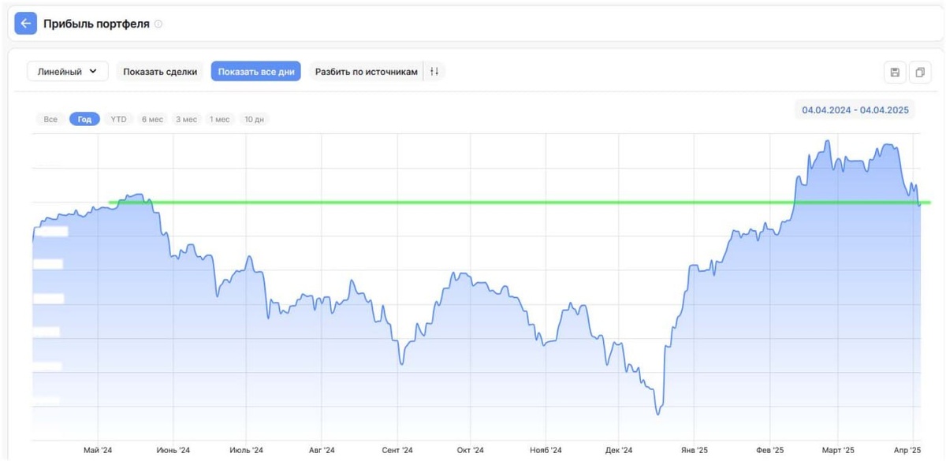Click the Май '24 axis label

pos(98,450)
